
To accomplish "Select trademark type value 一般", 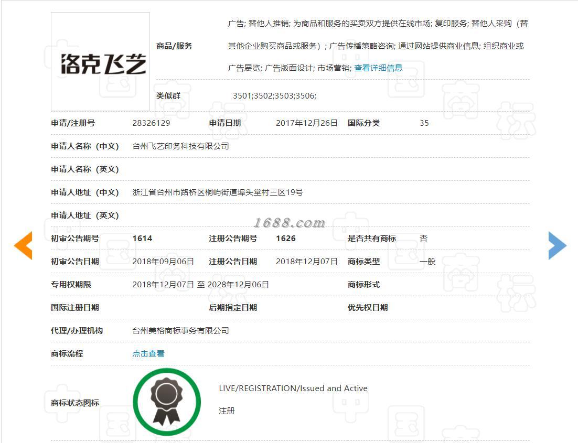I will (427, 262).
